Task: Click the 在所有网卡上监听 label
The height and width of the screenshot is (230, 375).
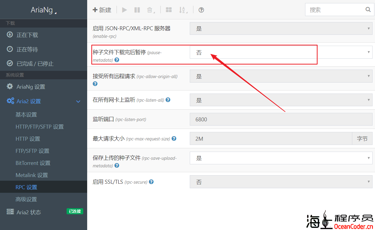Action: click(114, 100)
